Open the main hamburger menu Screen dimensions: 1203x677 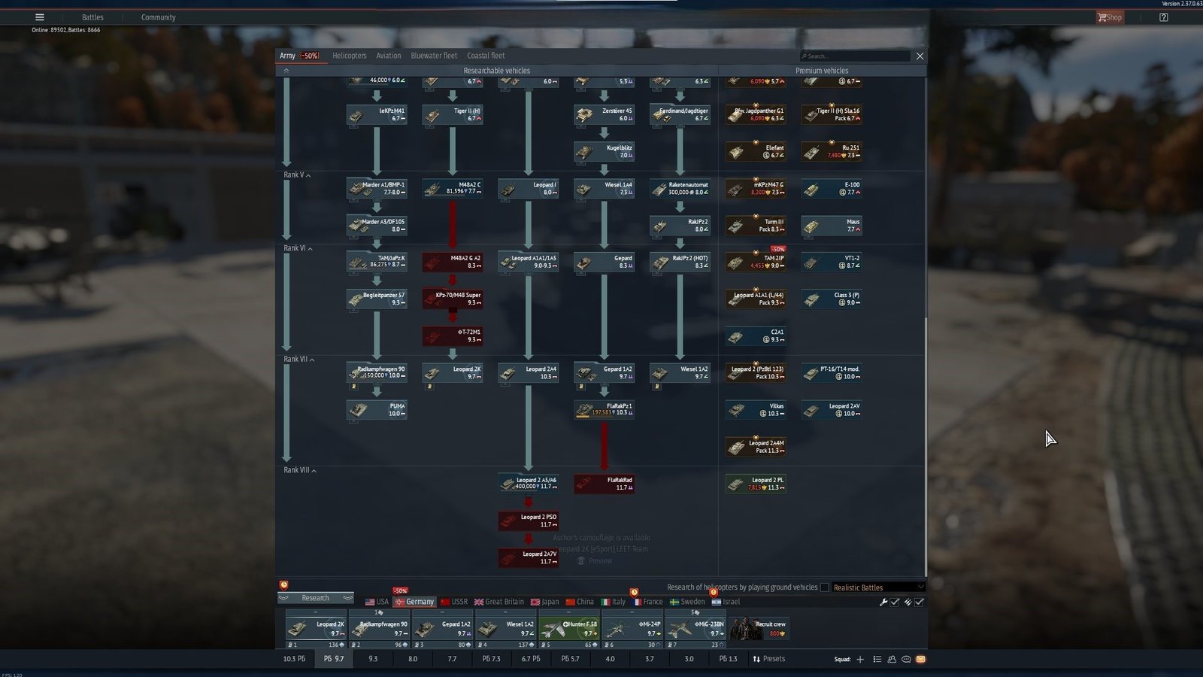point(40,17)
